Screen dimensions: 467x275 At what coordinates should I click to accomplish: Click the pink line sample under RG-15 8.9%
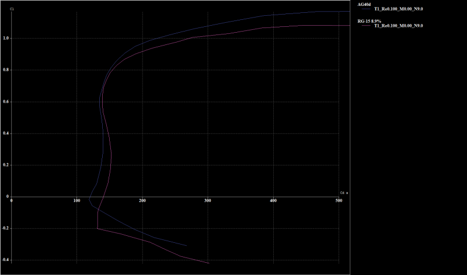(x=365, y=26)
